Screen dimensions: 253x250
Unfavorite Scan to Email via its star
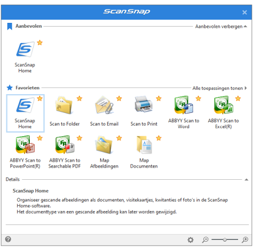click(x=119, y=98)
